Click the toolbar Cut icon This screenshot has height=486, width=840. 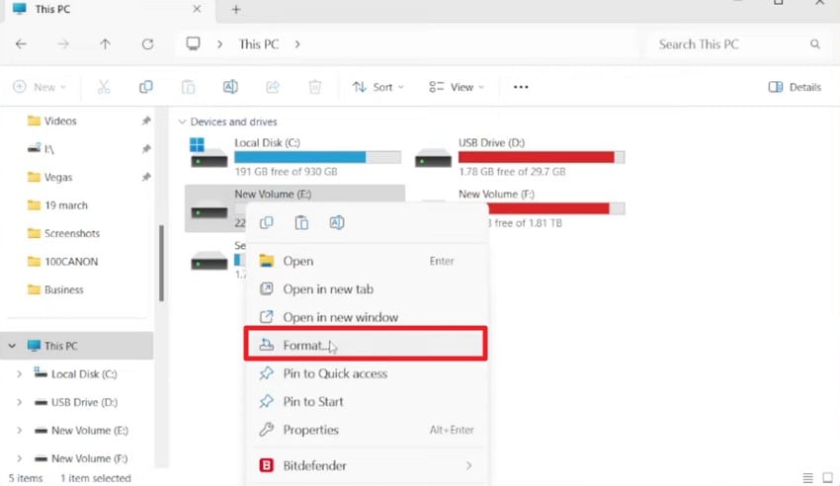(x=104, y=87)
